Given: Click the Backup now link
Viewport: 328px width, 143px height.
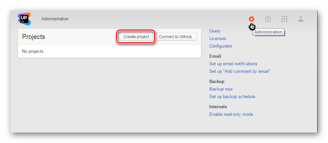Looking at the screenshot, I should (x=221, y=89).
